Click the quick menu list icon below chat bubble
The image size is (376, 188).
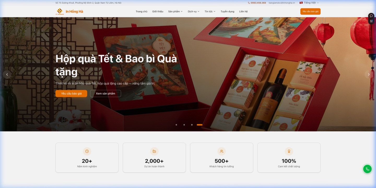point(371,21)
